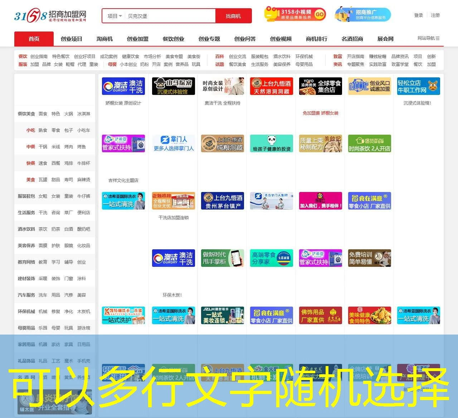Click the 免费培训简单易懂 banner
The width and height of the screenshot is (458, 418).
pyautogui.click(x=369, y=258)
